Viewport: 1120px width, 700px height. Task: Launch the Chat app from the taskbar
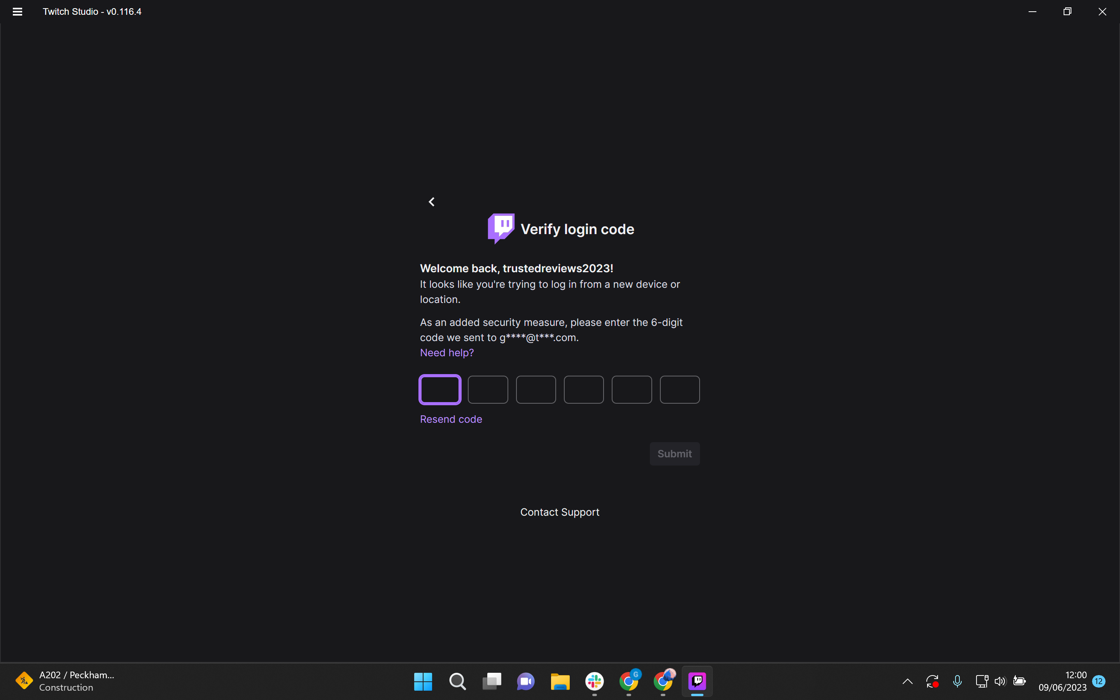coord(526,681)
